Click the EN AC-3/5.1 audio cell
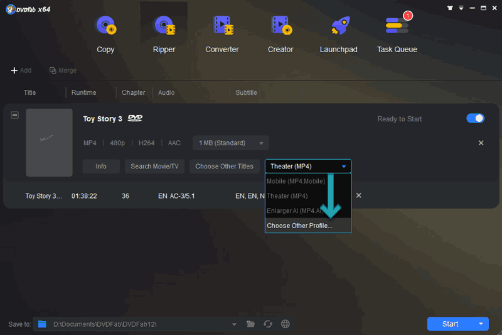 [x=176, y=196]
